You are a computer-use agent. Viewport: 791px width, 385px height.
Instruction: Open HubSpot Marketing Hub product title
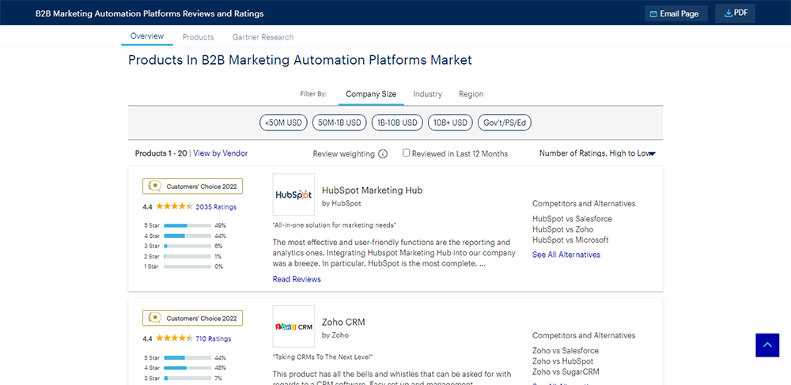(373, 191)
